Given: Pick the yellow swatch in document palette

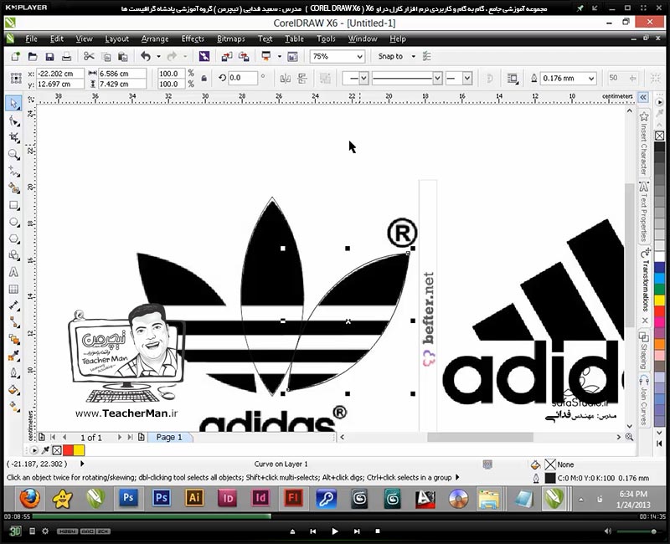Looking at the screenshot, I should (x=79, y=450).
